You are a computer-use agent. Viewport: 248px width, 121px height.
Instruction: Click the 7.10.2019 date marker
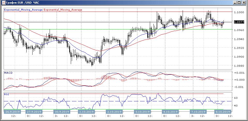click(198, 112)
